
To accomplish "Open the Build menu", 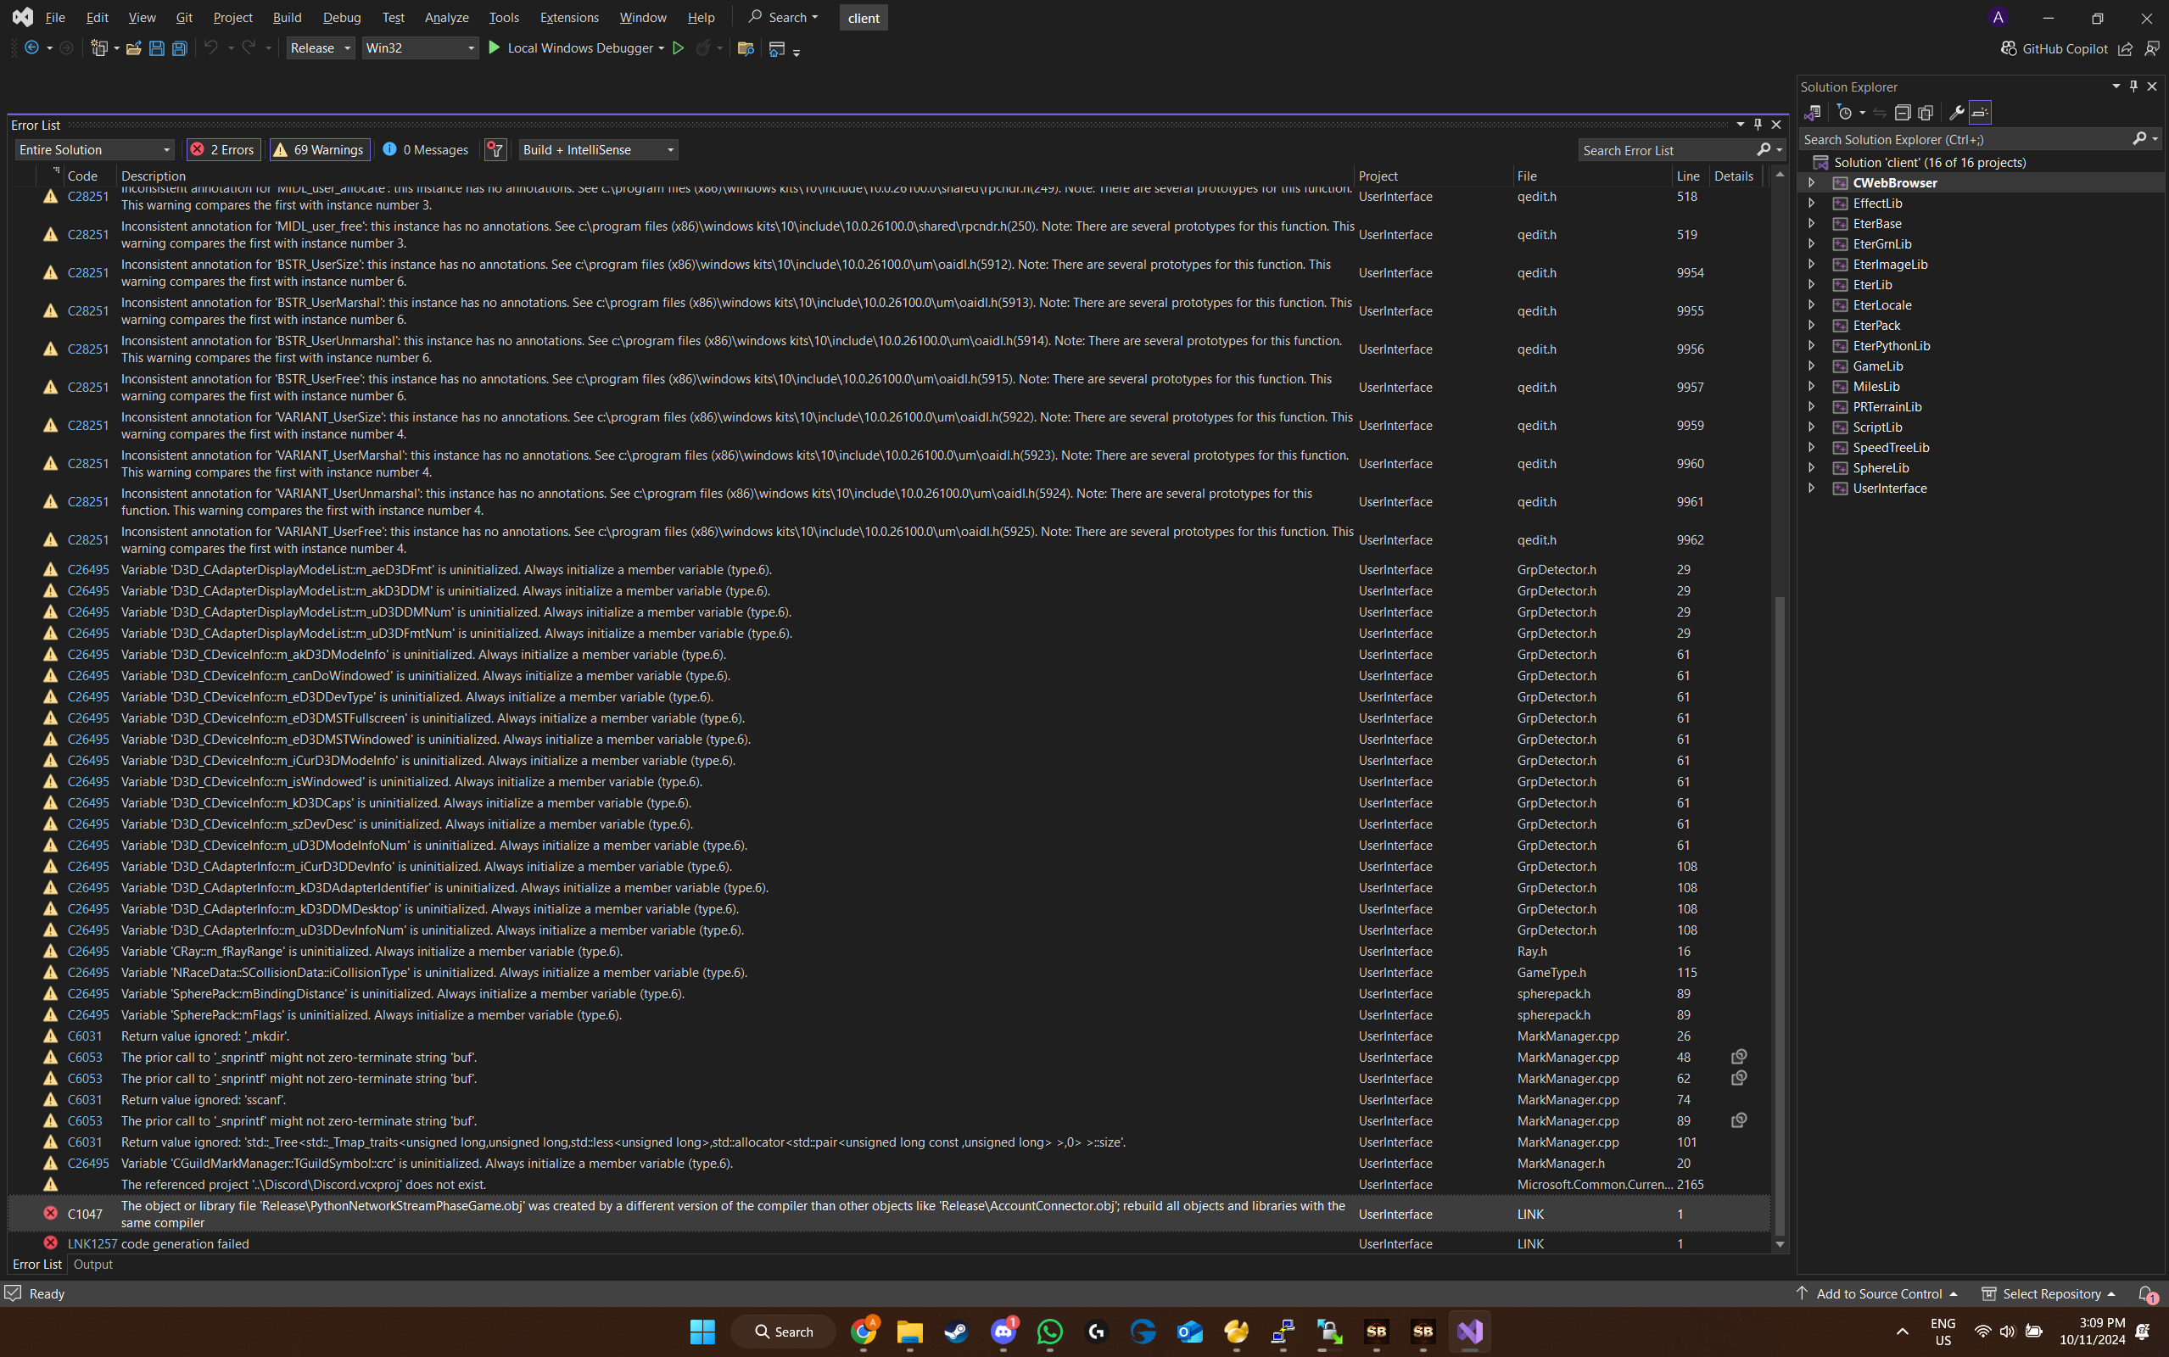I will 286,17.
